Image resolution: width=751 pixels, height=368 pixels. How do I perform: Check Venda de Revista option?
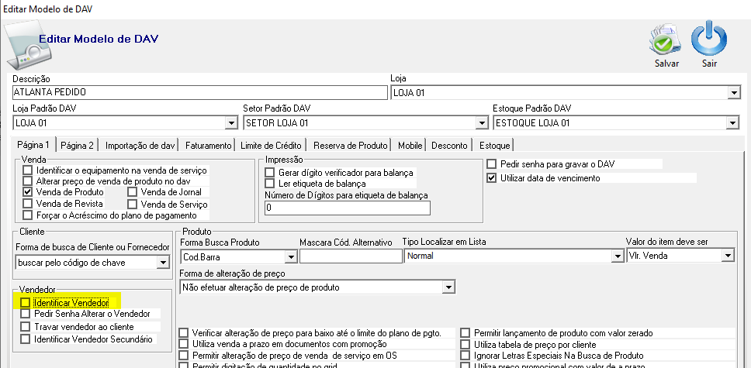(28, 204)
